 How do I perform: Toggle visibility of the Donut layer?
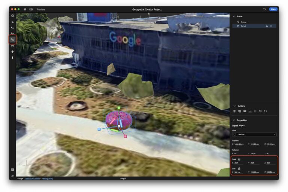[x=271, y=26]
